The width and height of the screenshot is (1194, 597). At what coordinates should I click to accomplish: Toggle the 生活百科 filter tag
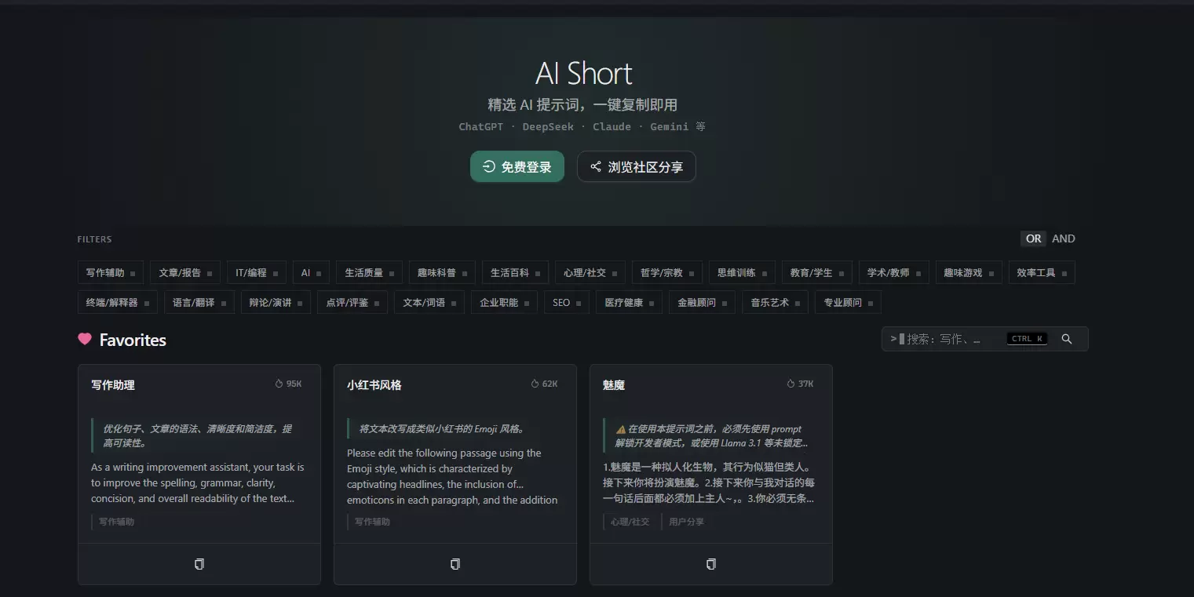click(x=515, y=272)
